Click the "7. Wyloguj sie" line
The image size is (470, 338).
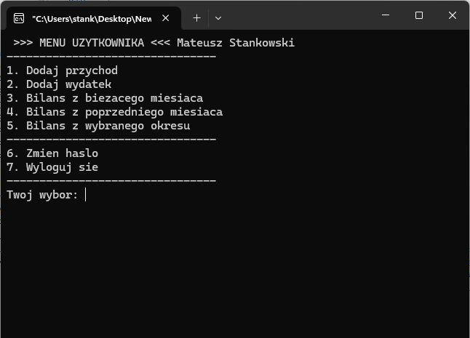point(52,167)
